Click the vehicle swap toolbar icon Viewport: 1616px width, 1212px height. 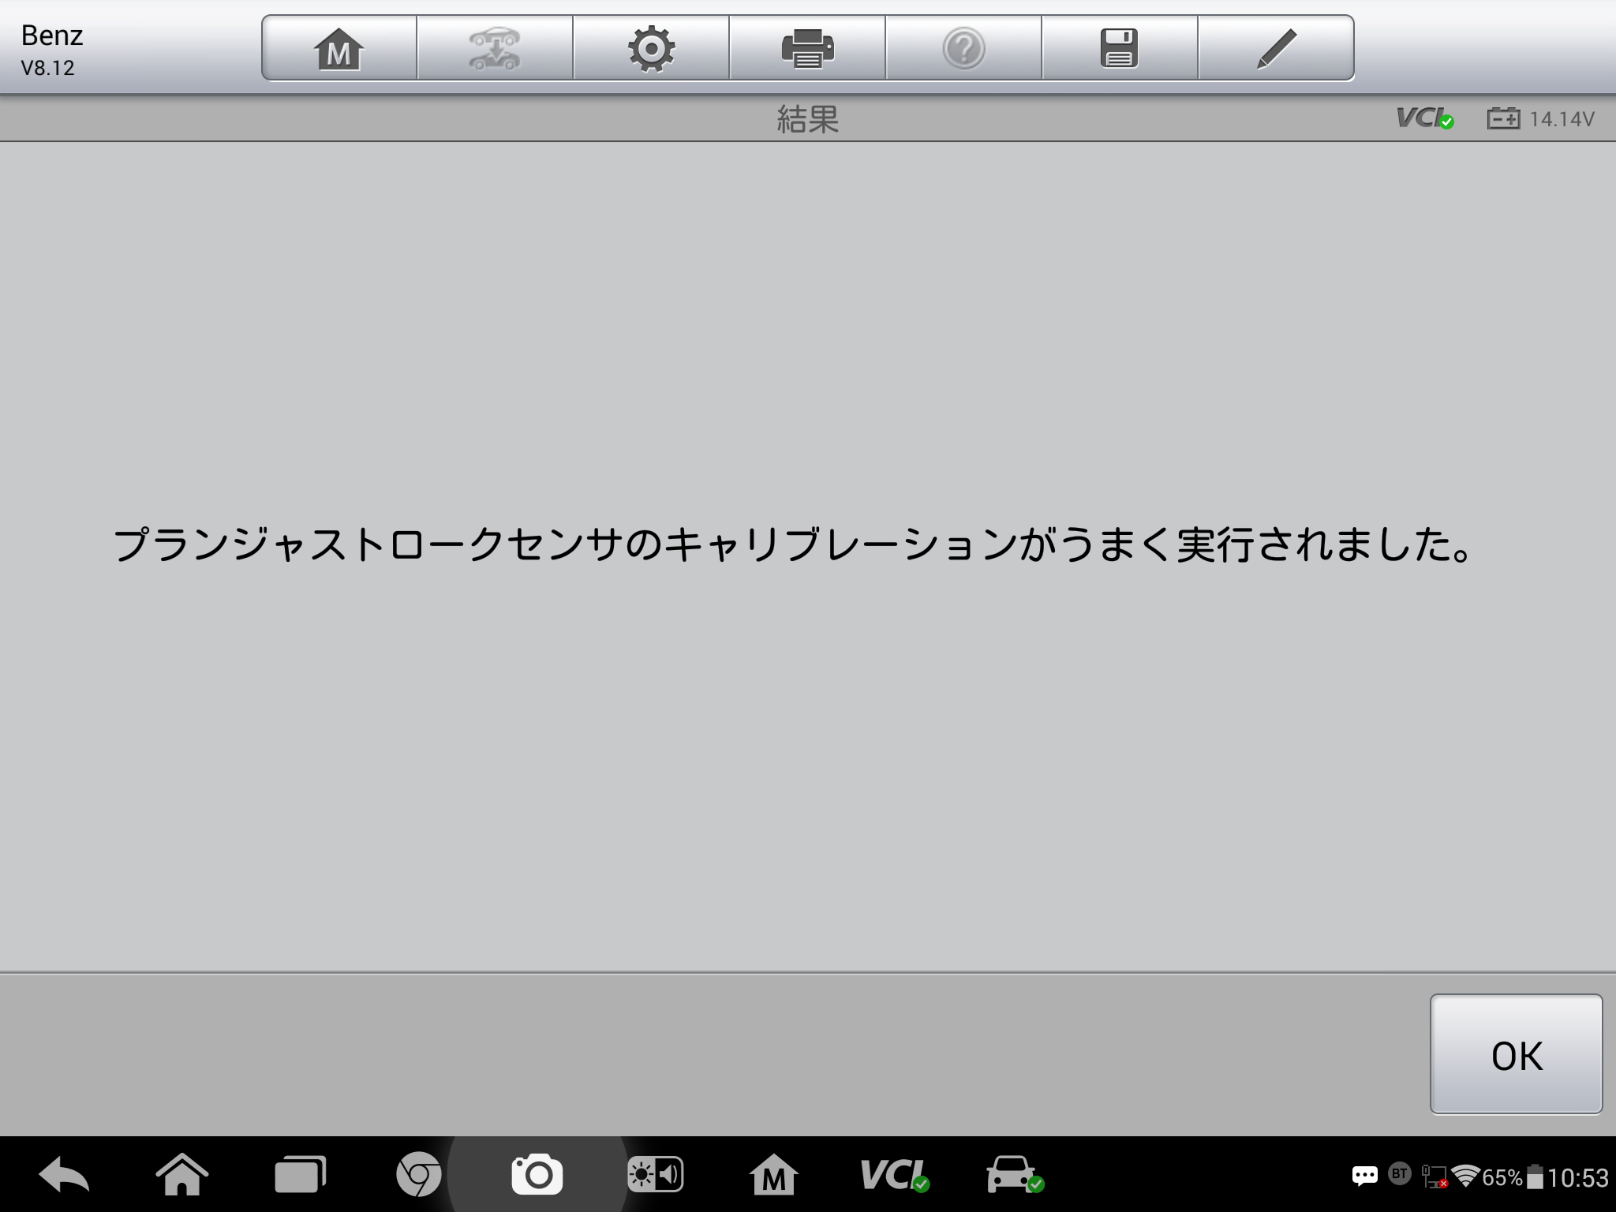point(495,49)
